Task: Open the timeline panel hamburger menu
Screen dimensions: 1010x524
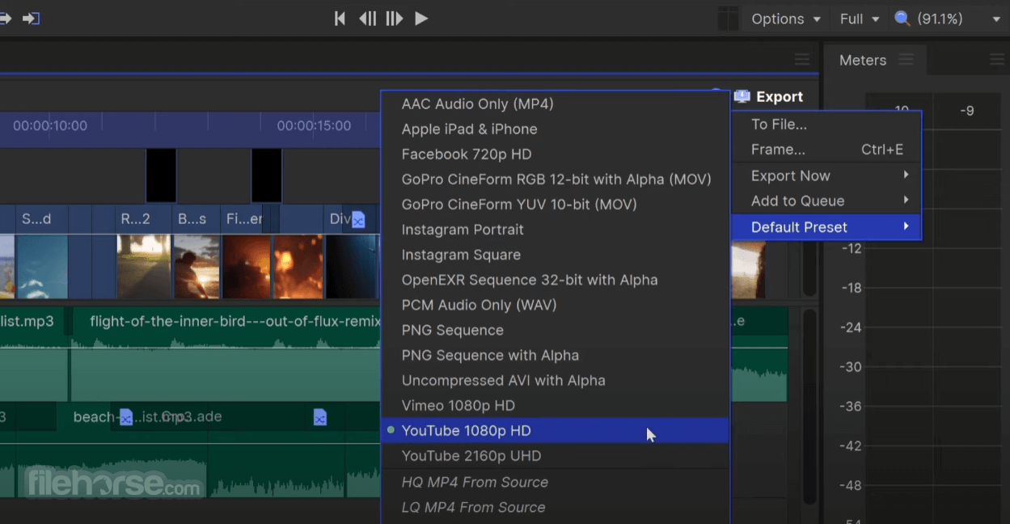Action: (x=801, y=59)
